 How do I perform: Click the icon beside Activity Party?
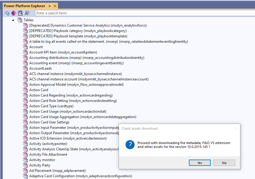[x=25, y=165]
